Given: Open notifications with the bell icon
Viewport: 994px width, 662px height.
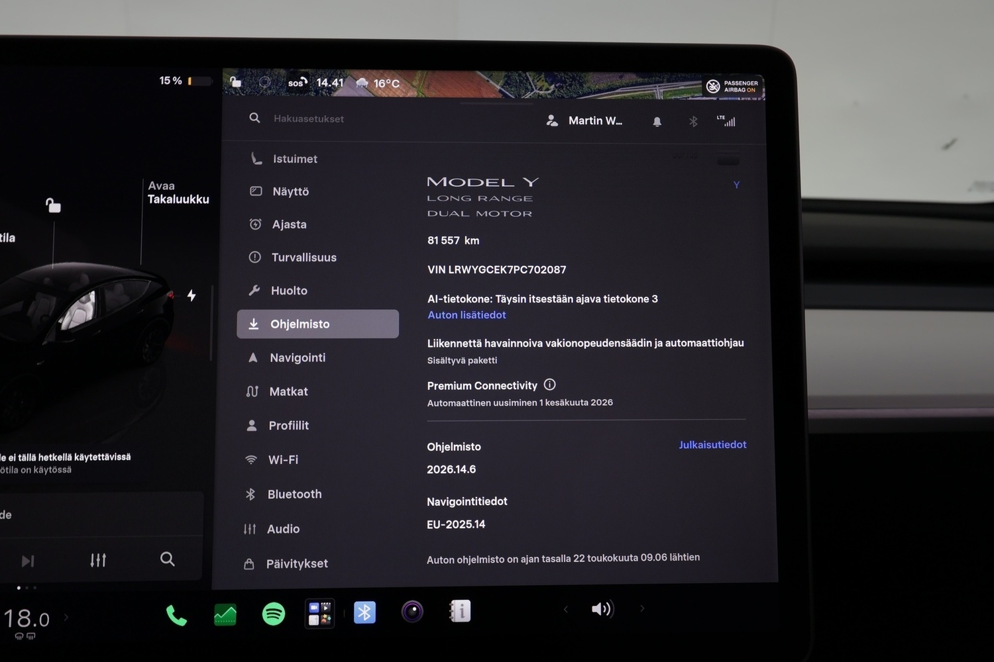Looking at the screenshot, I should (657, 122).
